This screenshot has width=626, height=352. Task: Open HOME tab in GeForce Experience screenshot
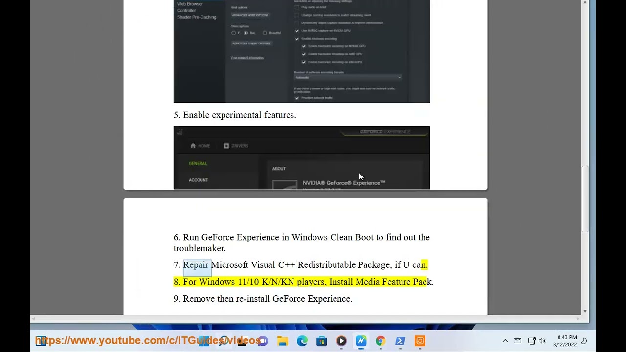click(x=200, y=146)
